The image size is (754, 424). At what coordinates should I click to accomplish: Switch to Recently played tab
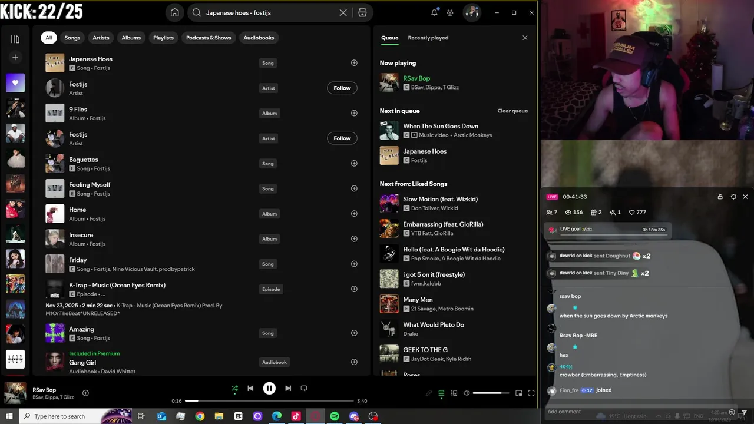(x=428, y=38)
